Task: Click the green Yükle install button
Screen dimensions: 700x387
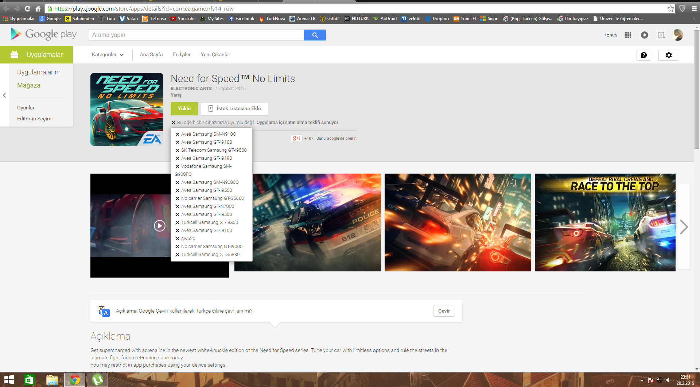Action: (184, 109)
